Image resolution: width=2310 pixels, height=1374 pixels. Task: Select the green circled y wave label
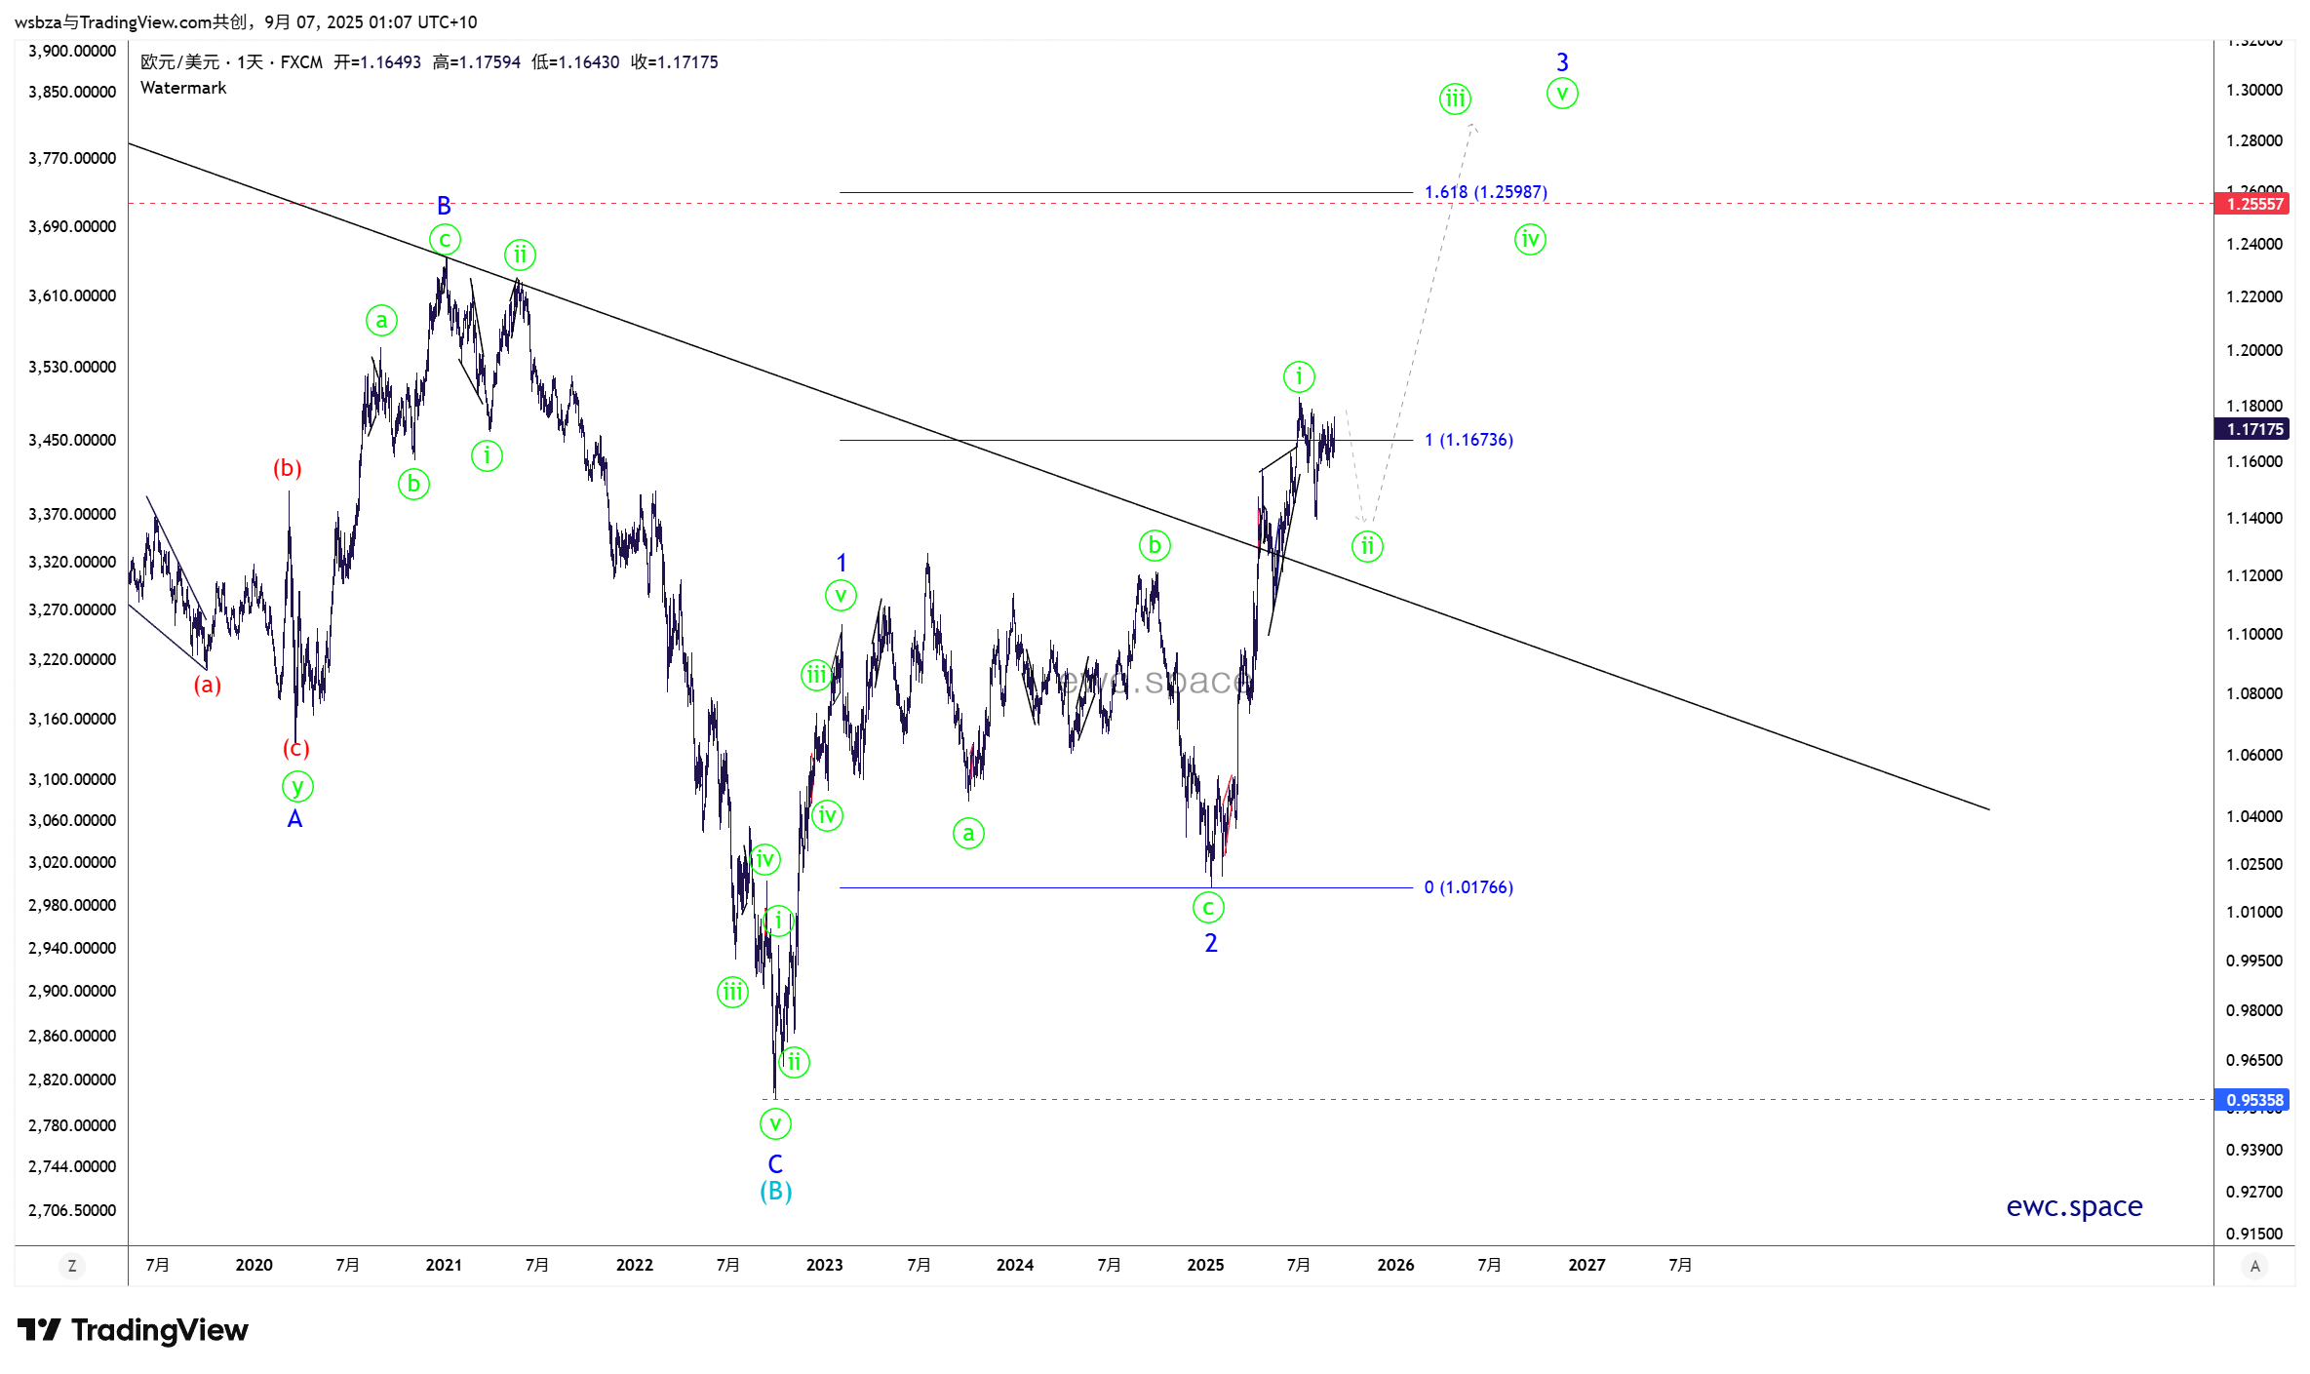coord(296,786)
